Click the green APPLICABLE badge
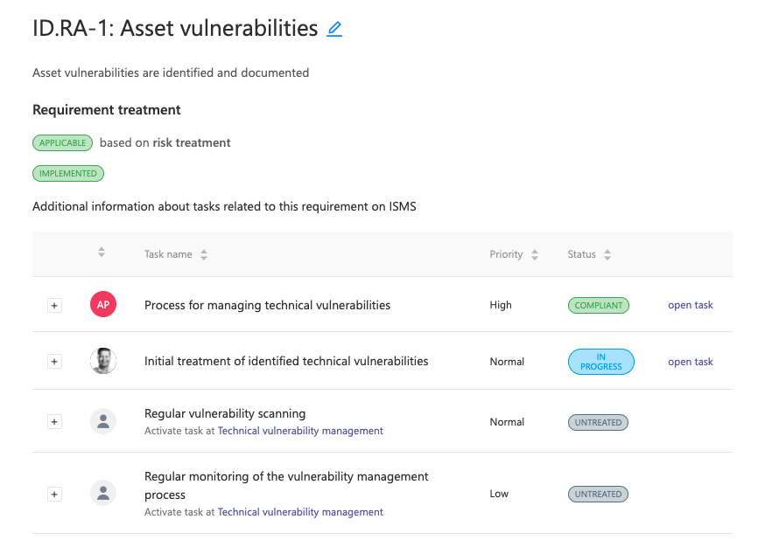Viewport: 758px width, 540px height. point(62,142)
